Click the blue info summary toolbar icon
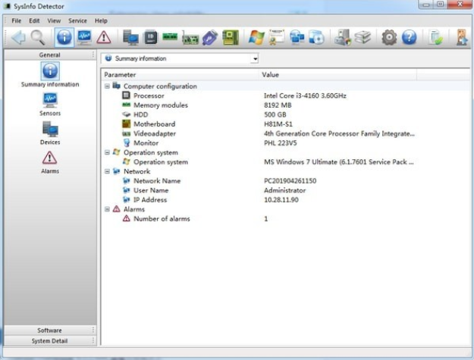The width and height of the screenshot is (474, 360). click(x=64, y=36)
